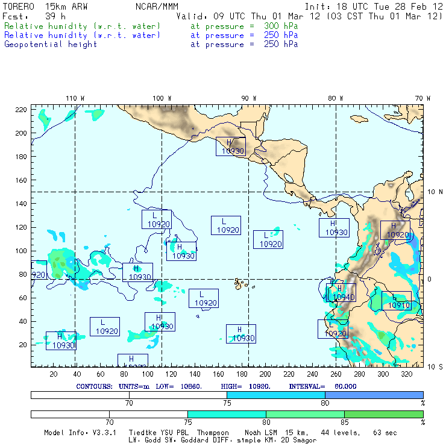Click the x-axis tick label '320'
Image resolution: width=446 pixels, height=446 pixels.
click(406, 374)
